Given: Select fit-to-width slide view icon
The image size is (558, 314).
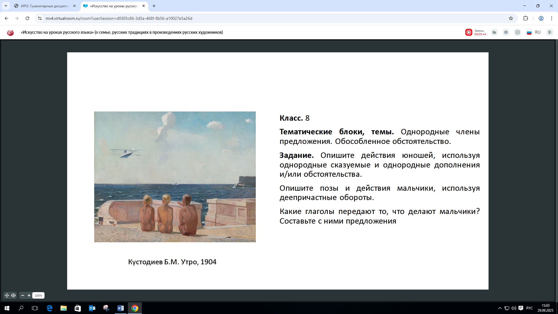Looking at the screenshot, I should click(x=13, y=295).
